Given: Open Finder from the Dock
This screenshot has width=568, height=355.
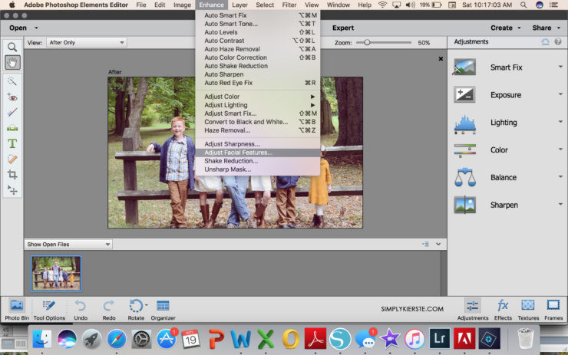Looking at the screenshot, I should (42, 339).
